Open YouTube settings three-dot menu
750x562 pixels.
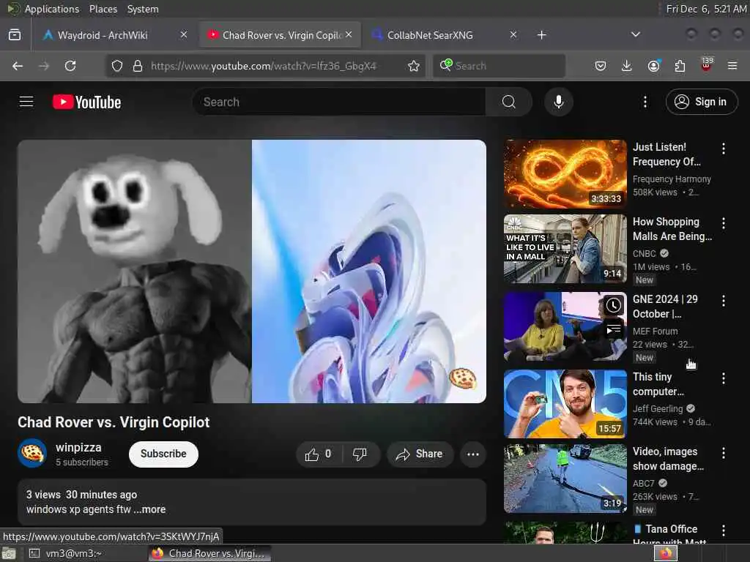coord(645,102)
